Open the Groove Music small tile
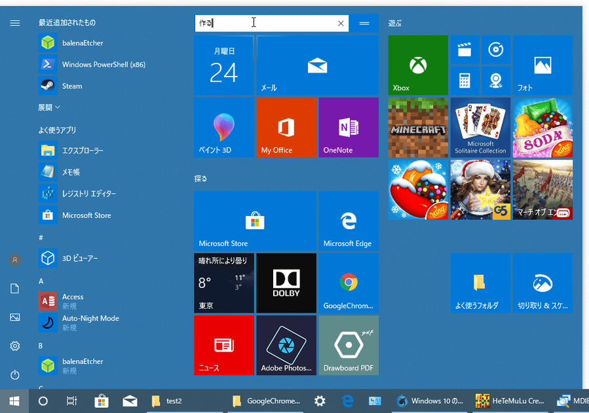This screenshot has height=413, width=589. (x=496, y=50)
